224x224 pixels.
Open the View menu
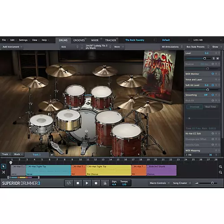coord(35,40)
